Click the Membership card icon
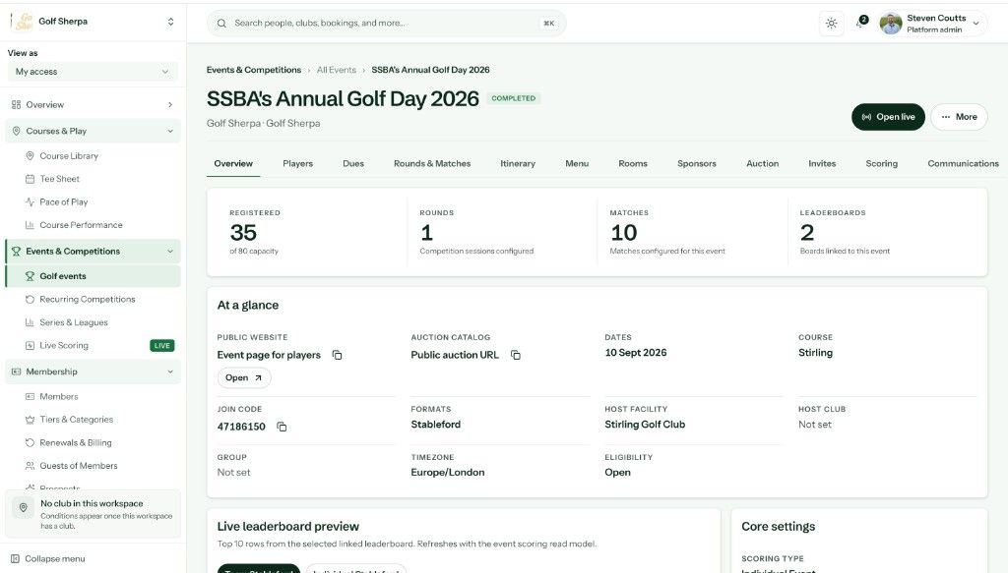Viewport: 1008px width, 573px height. pyautogui.click(x=16, y=372)
